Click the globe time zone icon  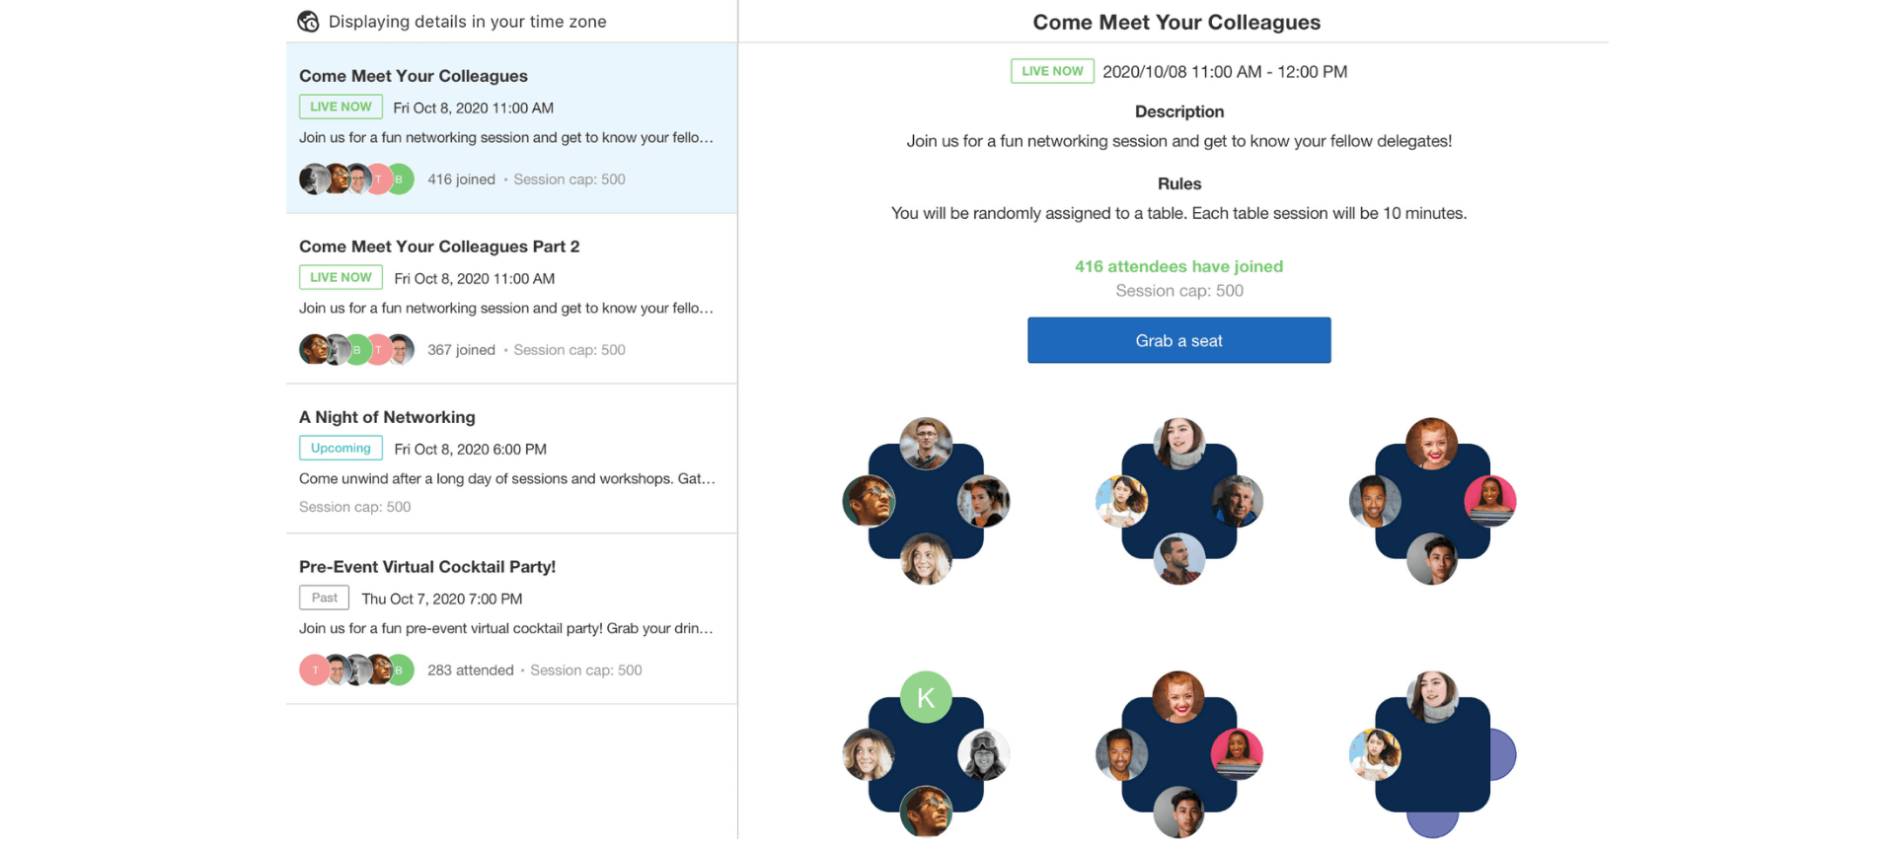(x=308, y=22)
